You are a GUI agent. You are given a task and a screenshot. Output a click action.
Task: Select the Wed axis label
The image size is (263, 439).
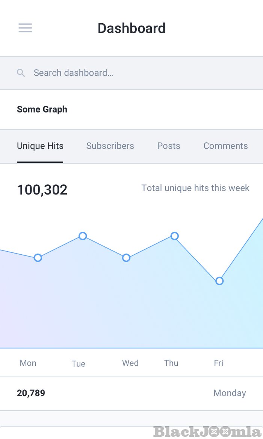pos(130,363)
